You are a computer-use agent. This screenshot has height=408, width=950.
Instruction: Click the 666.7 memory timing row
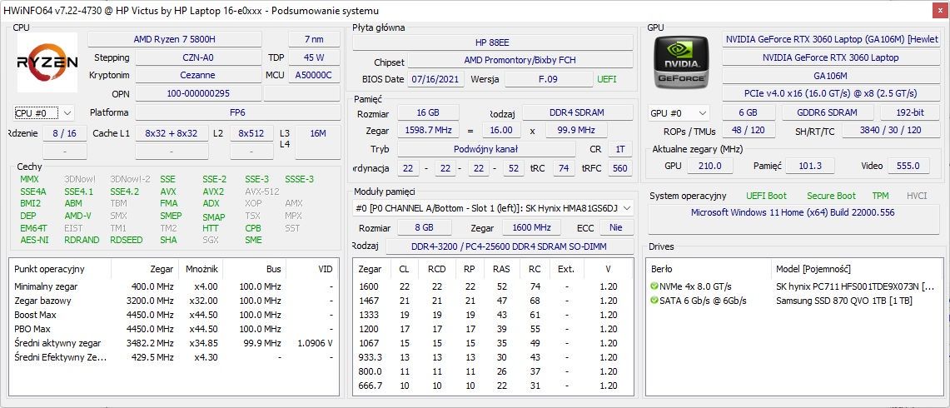pos(493,386)
